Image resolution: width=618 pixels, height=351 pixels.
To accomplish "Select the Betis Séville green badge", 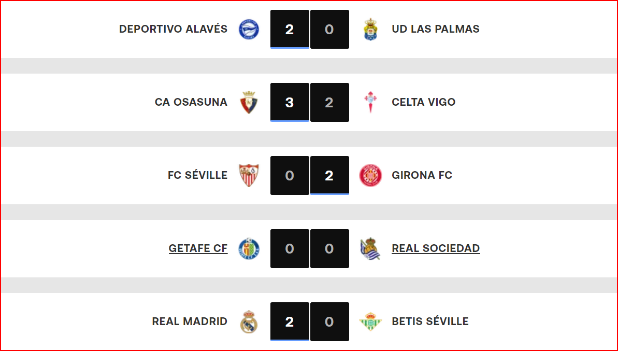I will (370, 321).
